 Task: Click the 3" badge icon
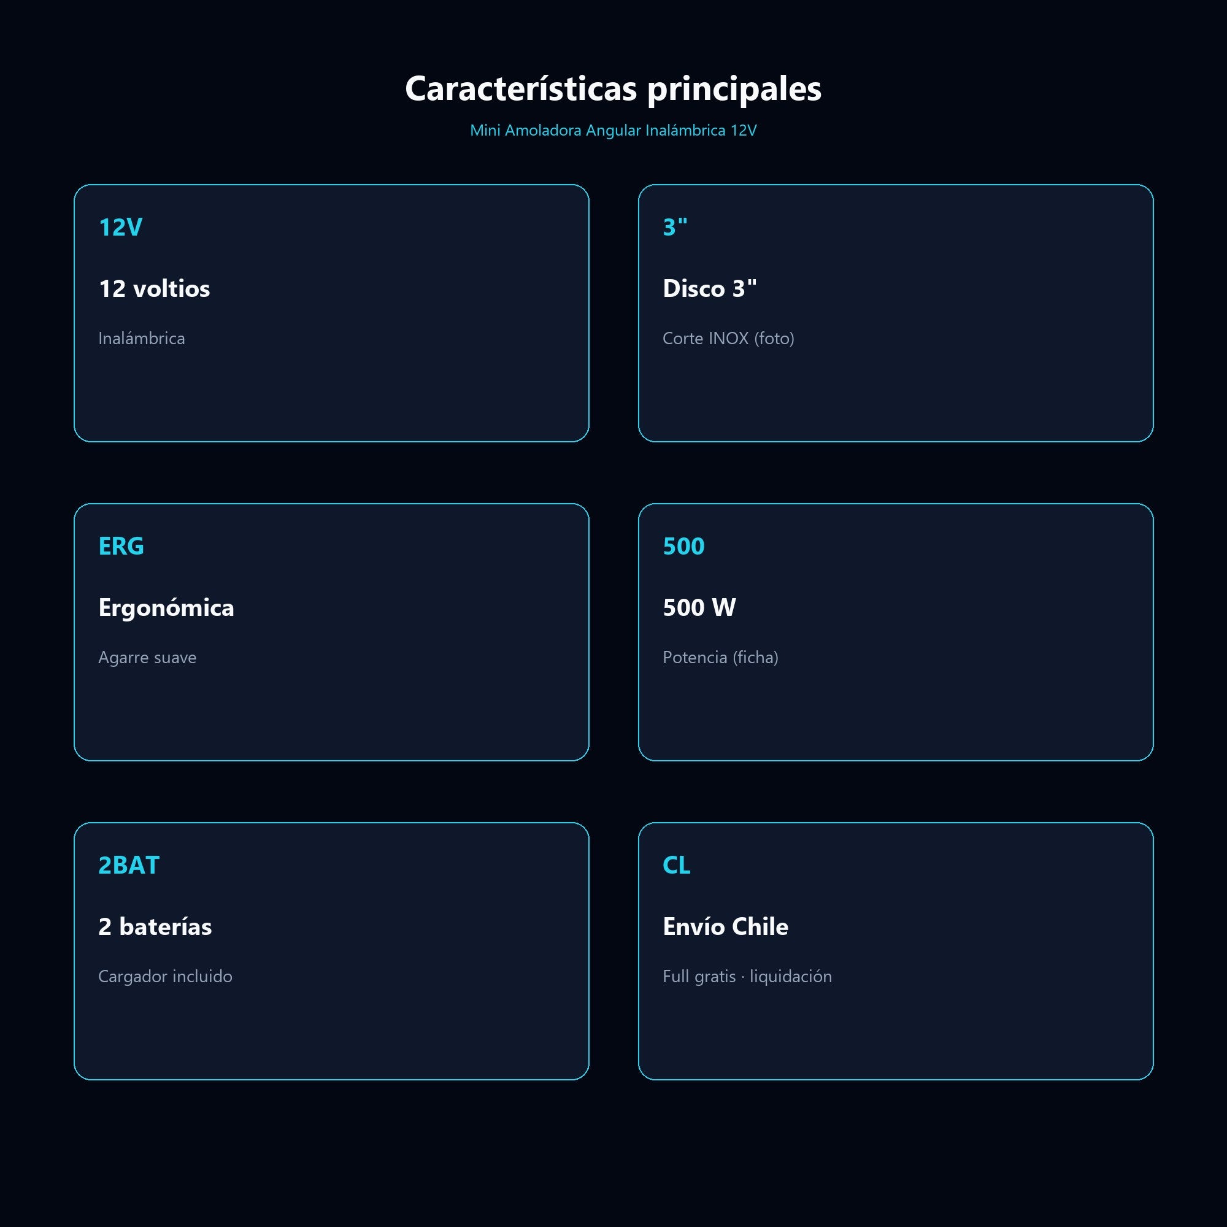click(x=675, y=228)
